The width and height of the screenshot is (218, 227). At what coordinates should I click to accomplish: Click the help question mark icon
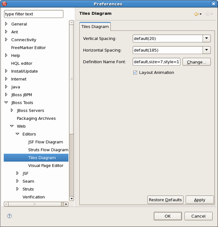click(9, 216)
